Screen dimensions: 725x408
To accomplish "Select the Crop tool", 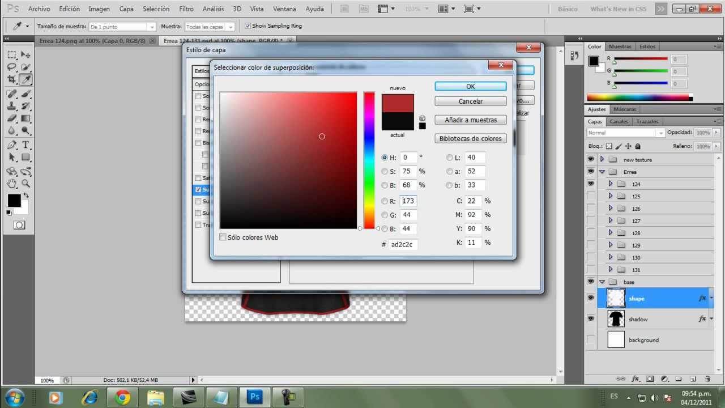I will (x=12, y=80).
